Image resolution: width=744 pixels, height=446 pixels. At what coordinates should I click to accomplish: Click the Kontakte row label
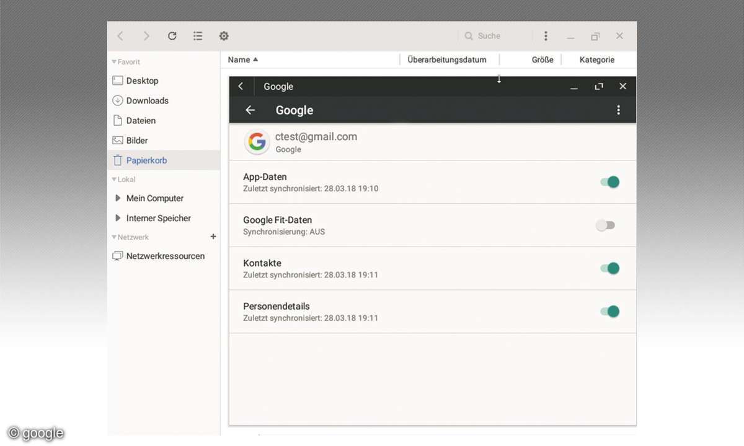[262, 263]
